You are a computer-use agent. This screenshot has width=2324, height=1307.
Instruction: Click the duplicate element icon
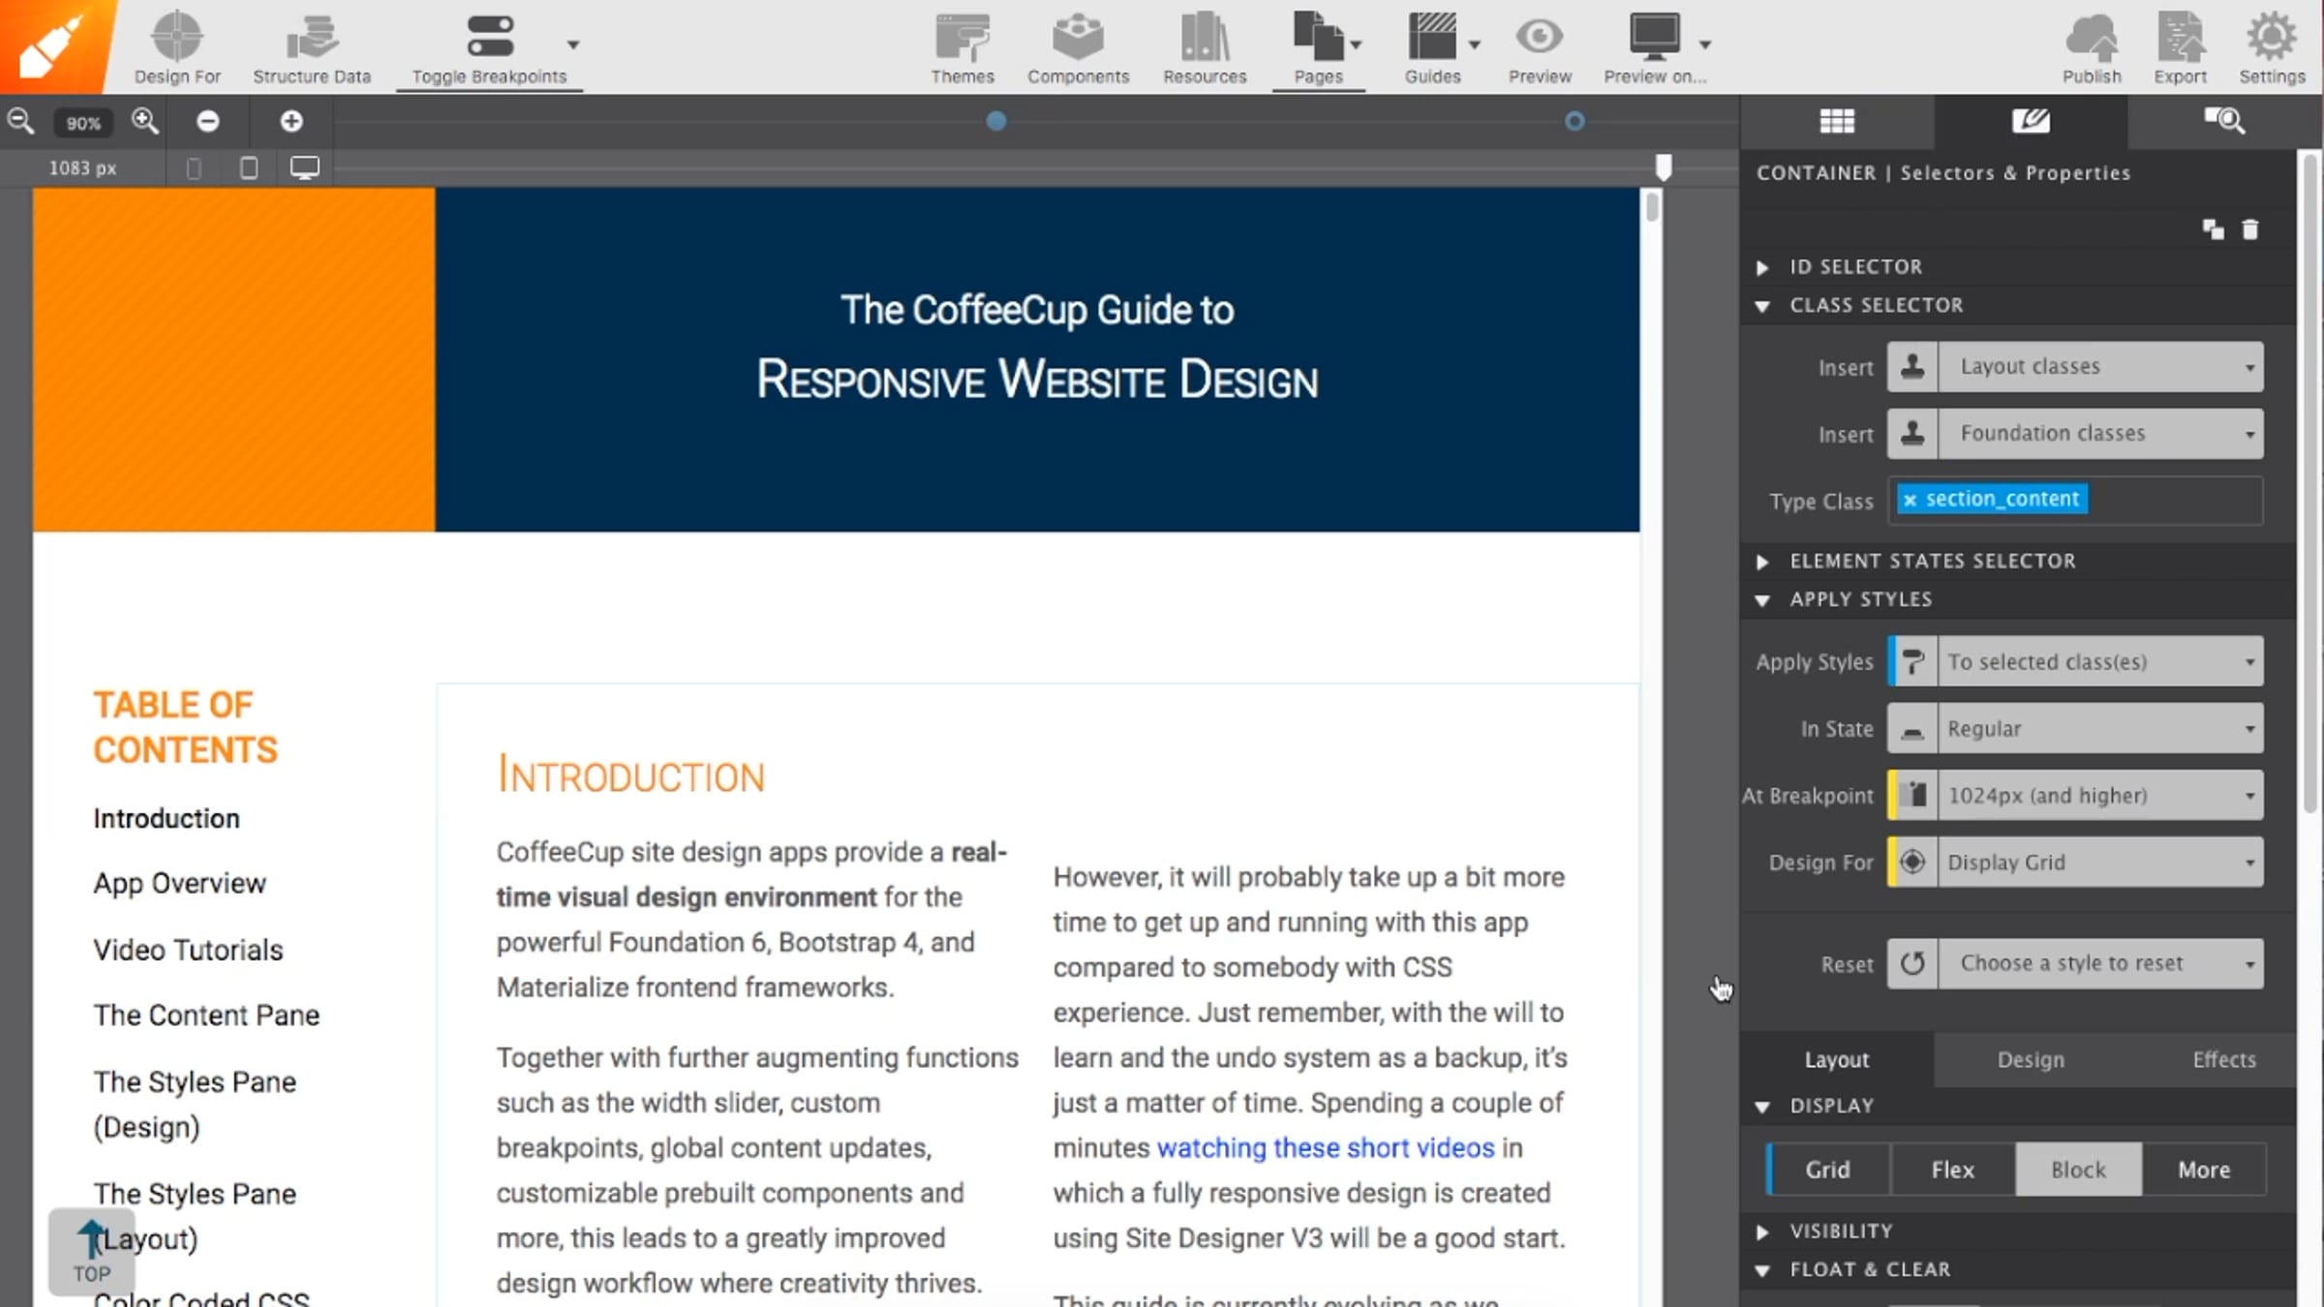[2214, 229]
